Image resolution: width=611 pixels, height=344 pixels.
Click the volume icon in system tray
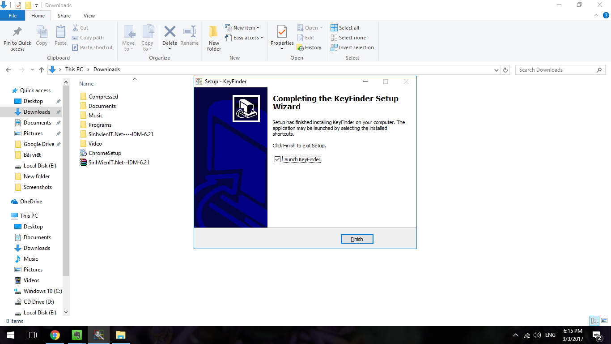point(537,335)
